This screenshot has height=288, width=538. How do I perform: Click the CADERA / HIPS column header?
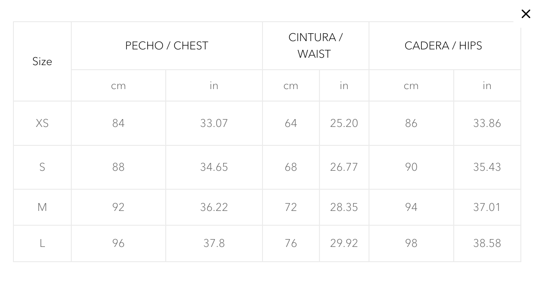(443, 46)
